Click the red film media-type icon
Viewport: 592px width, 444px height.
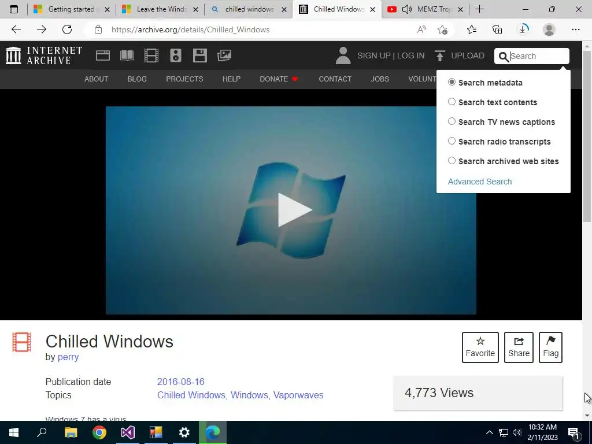(21, 342)
